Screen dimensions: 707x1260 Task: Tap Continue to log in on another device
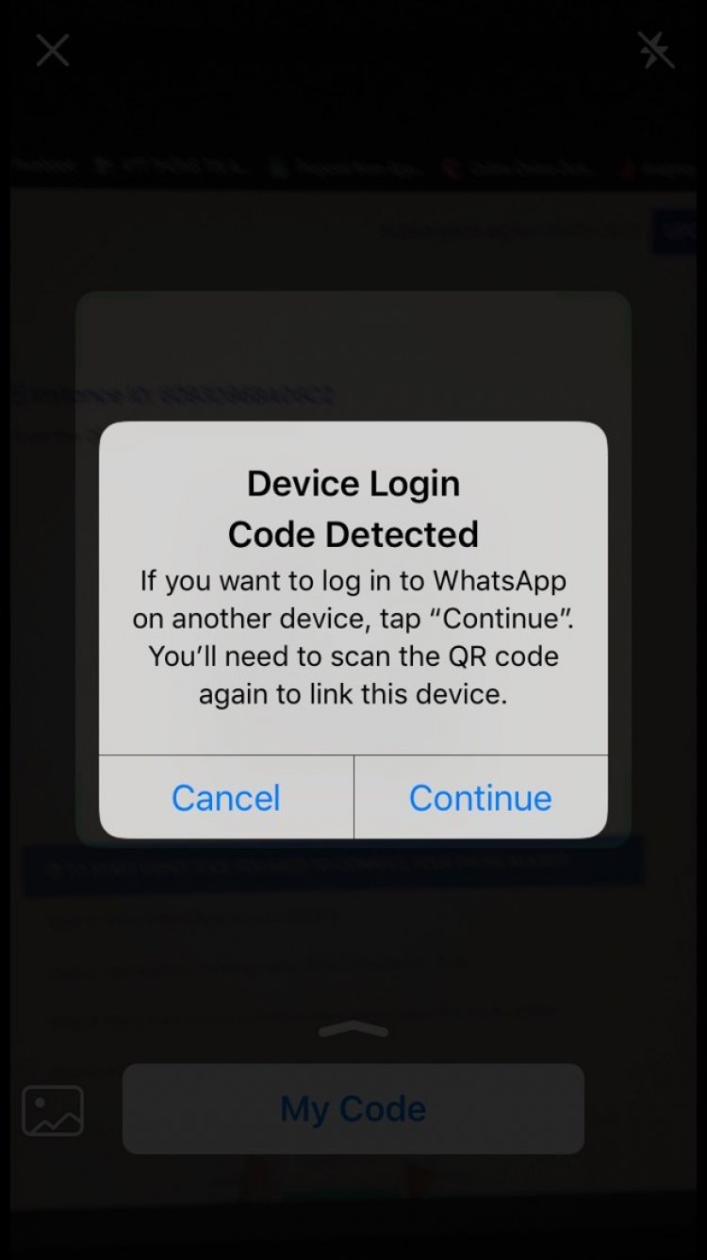[x=481, y=798]
